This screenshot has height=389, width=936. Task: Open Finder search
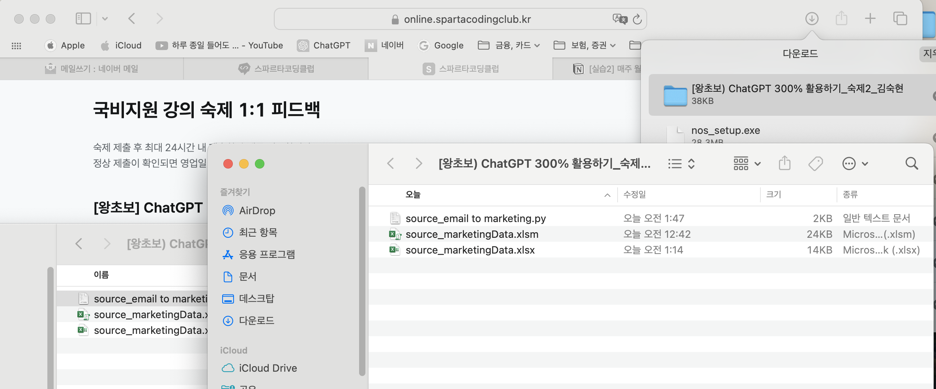click(912, 163)
